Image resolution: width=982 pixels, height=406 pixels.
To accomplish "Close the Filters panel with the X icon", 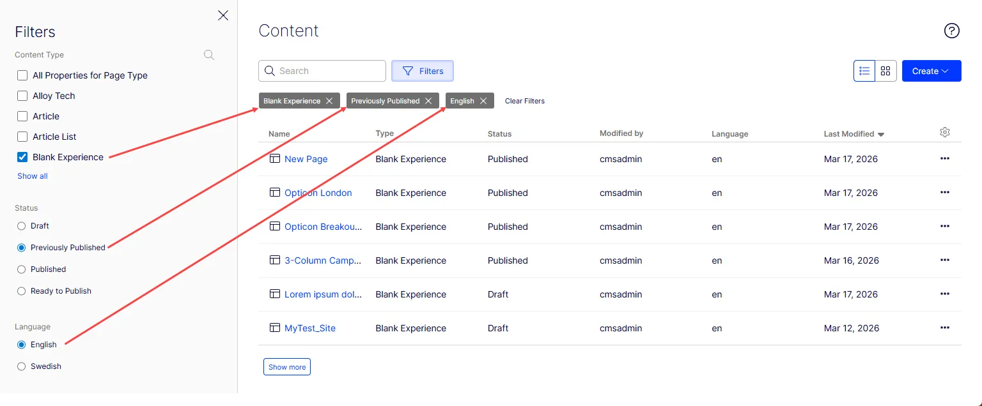I will pos(223,15).
